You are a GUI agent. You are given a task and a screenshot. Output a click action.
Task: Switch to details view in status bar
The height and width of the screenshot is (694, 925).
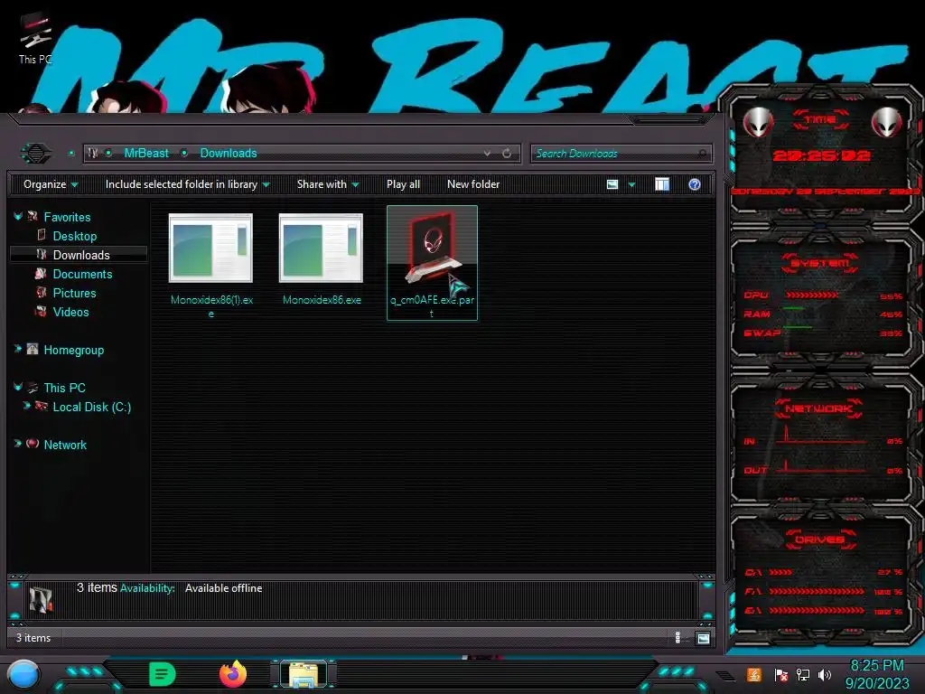677,638
